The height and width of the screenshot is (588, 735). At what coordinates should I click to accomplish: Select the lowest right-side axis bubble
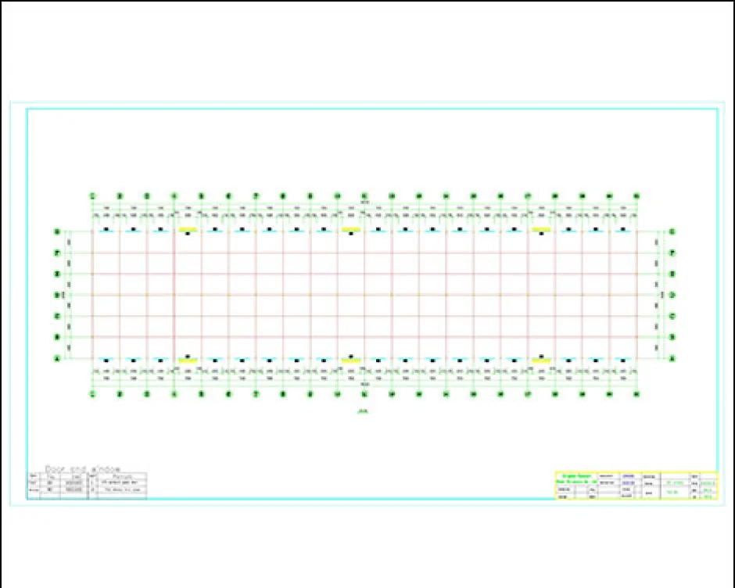point(672,358)
